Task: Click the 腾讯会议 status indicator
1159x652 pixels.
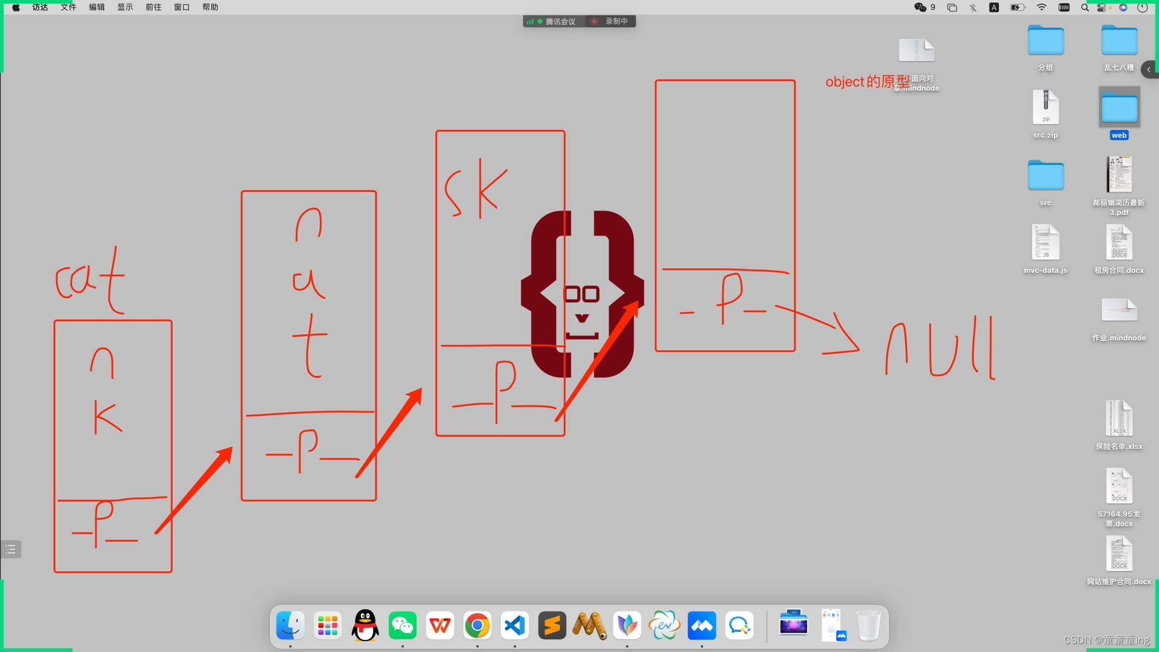Action: [552, 21]
